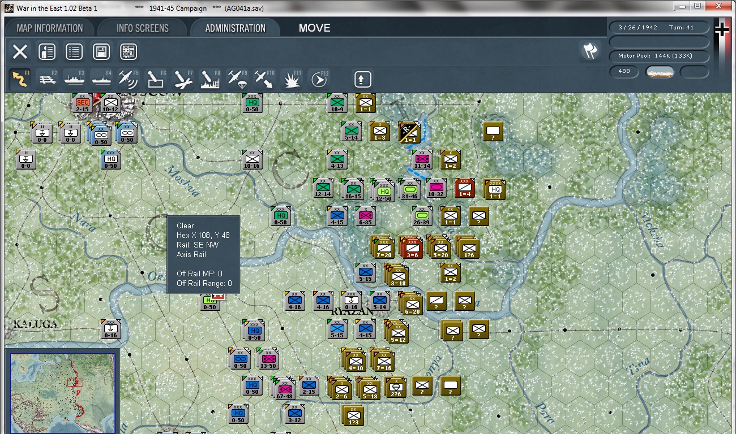Viewport: 736px width, 434px height.
Task: Select the pink 13-50 unit counter
Action: pyautogui.click(x=267, y=358)
